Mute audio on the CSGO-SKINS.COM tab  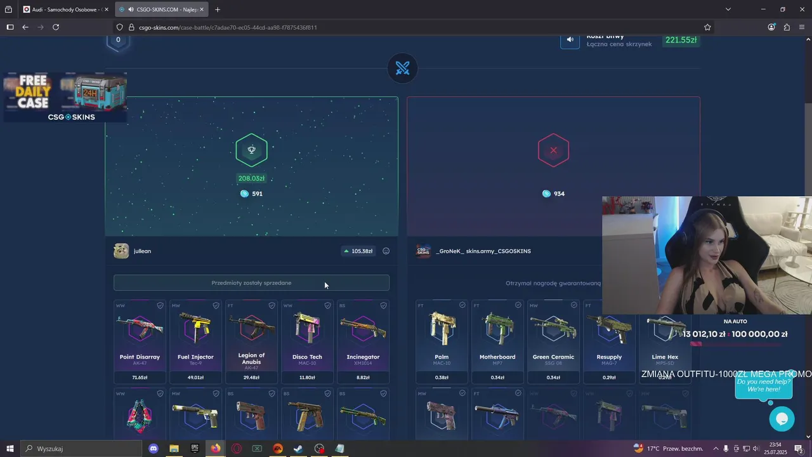130,10
